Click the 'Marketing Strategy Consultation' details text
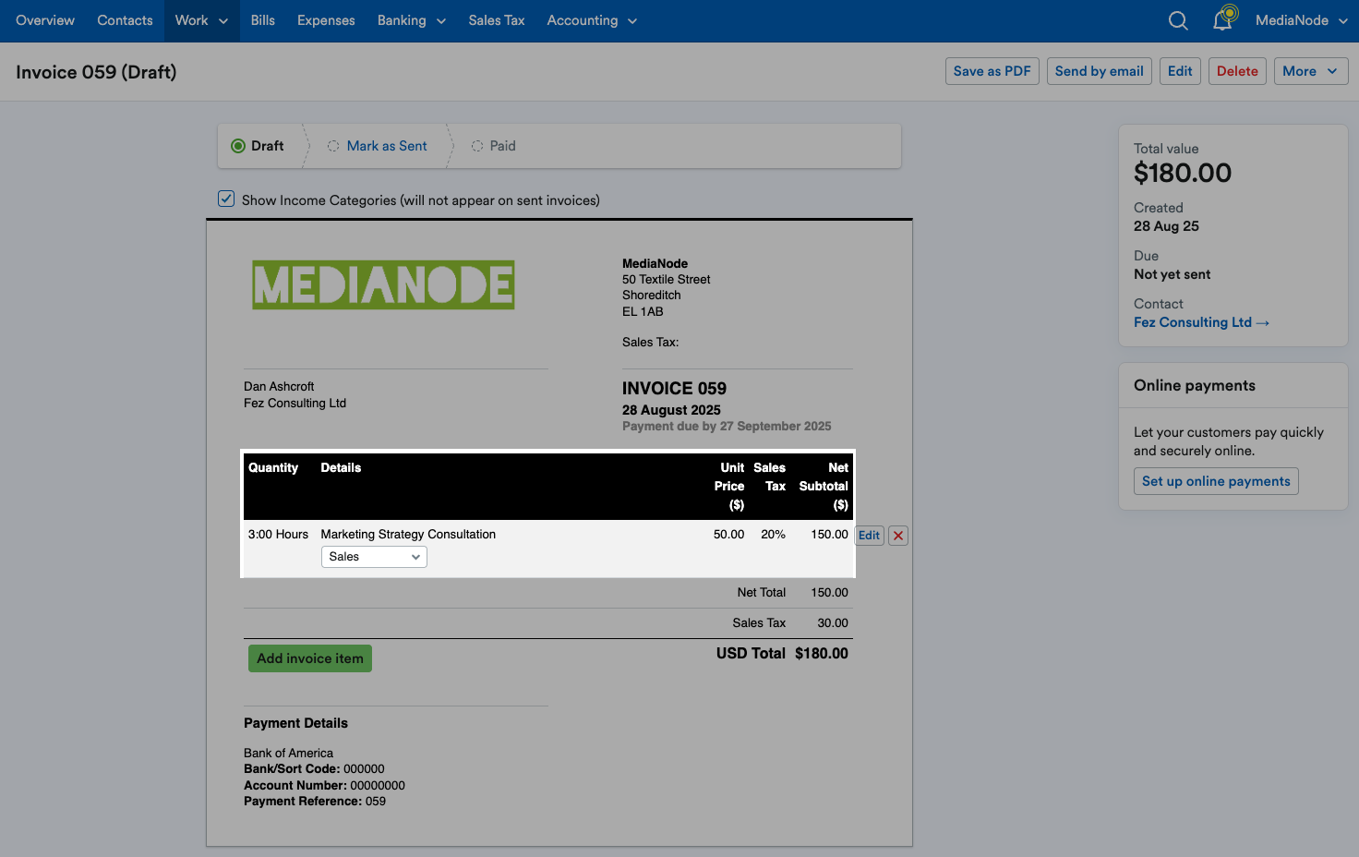Screen dimensions: 1359x857 (408, 535)
